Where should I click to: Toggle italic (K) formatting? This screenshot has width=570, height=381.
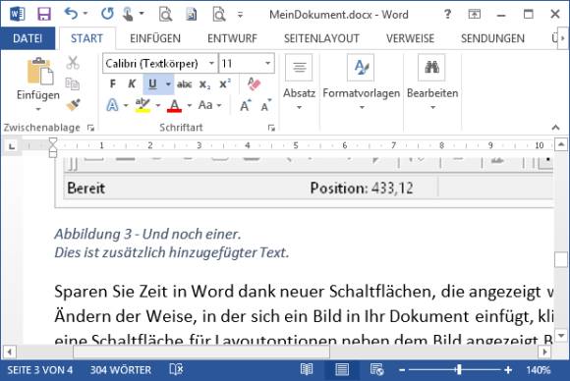132,83
